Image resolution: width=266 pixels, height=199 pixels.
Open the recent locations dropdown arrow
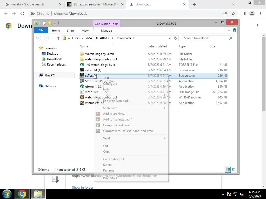[52, 38]
